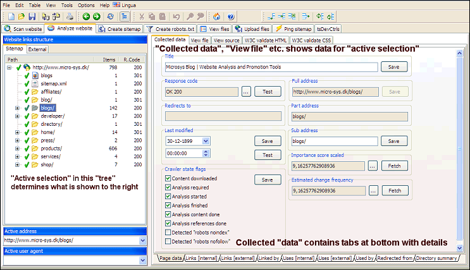Click the Undo arrow icon

click(x=176, y=16)
